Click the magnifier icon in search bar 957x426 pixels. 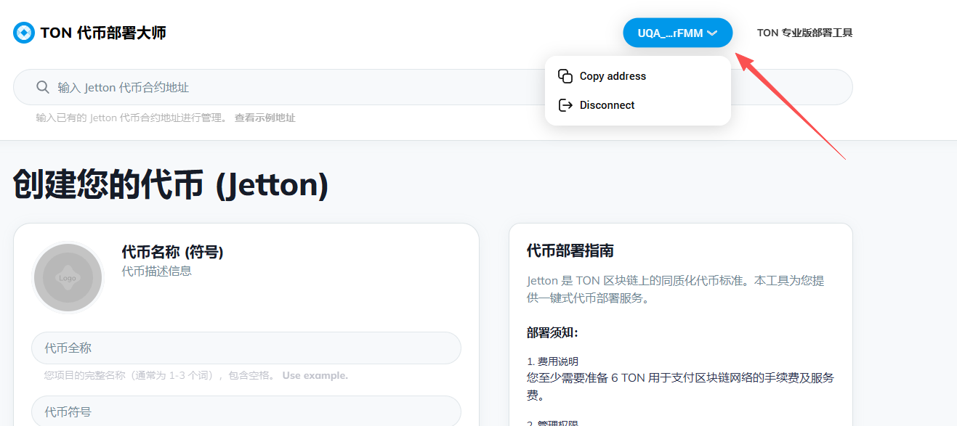click(x=42, y=88)
